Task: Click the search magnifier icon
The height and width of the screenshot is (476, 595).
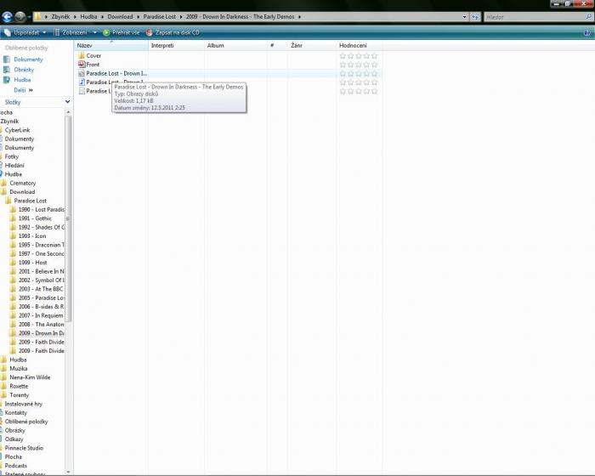Action: pyautogui.click(x=588, y=16)
